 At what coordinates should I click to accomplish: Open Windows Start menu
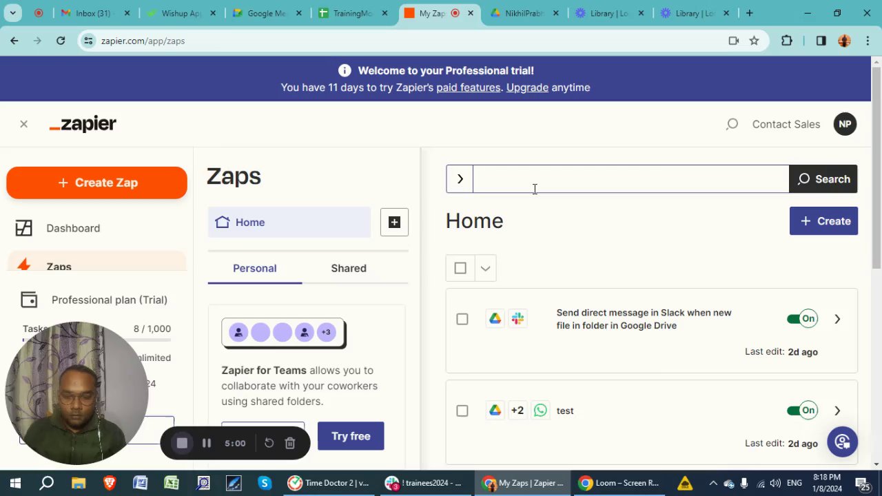click(15, 483)
